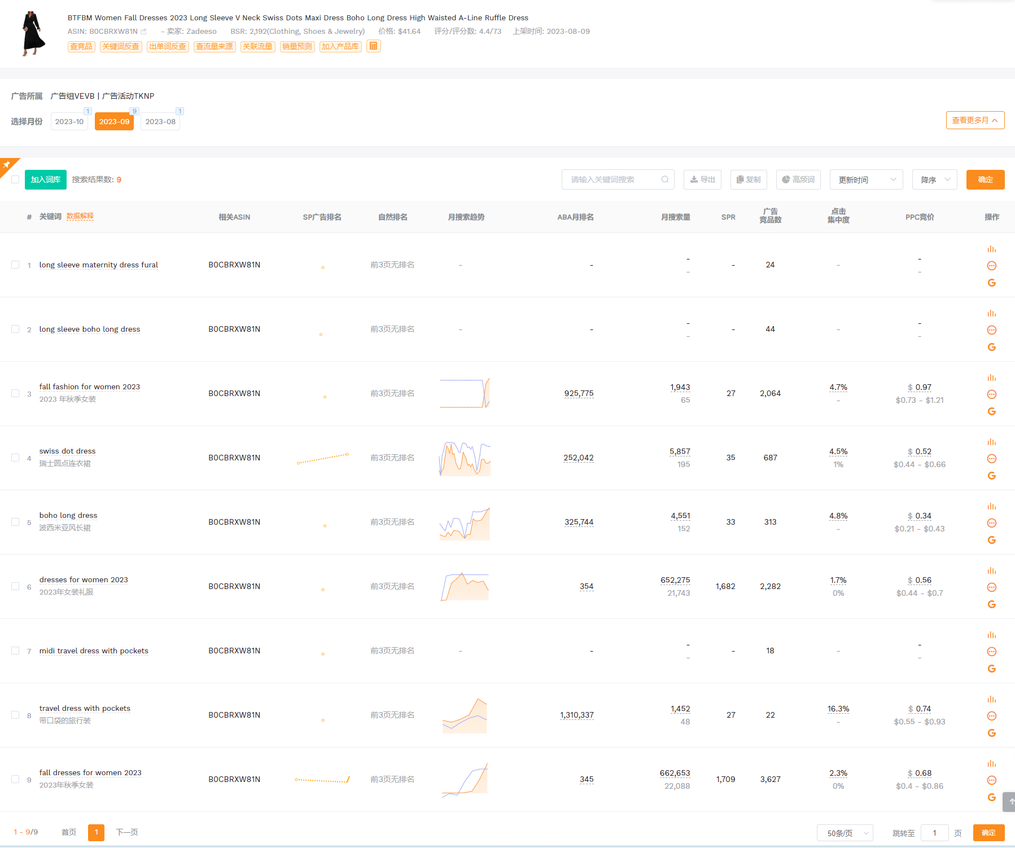Viewport: 1015px width, 848px height.
Task: Click the search magnifier icon in keyword box
Action: [664, 179]
